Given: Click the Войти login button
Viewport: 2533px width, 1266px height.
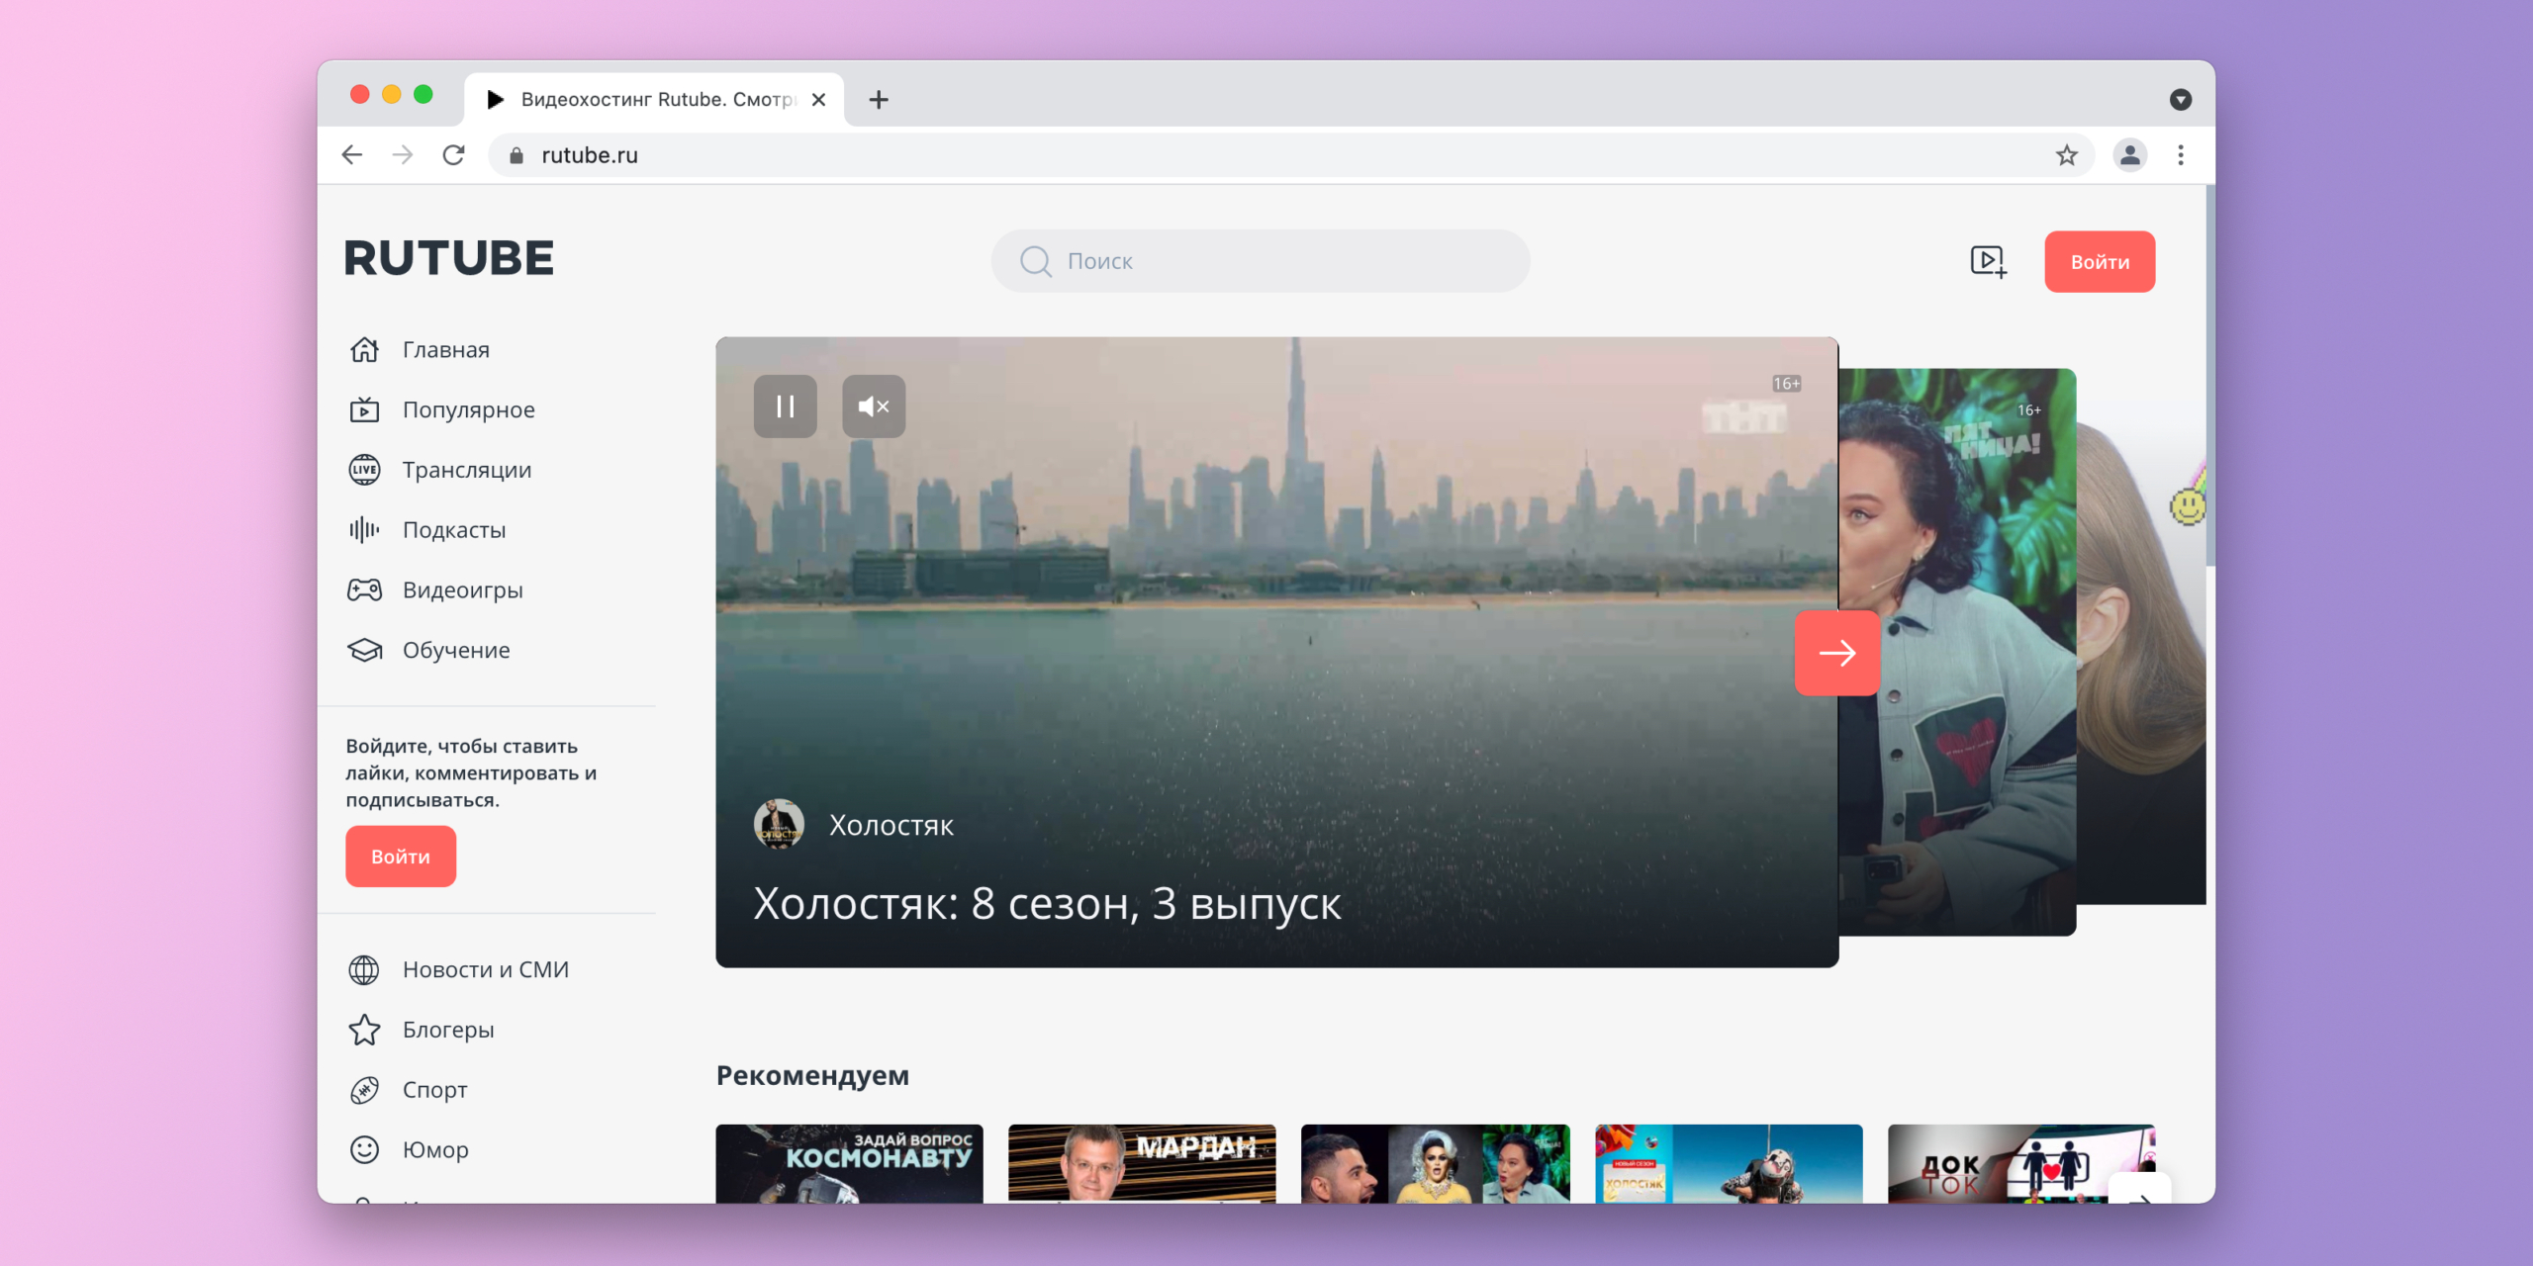Looking at the screenshot, I should pos(2099,261).
